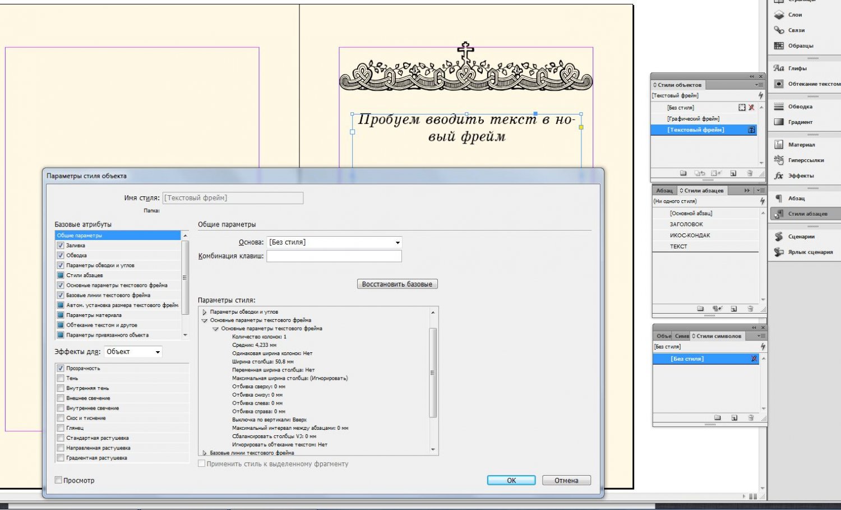Show more tabs in Стили абзацев panel
This screenshot has width=841, height=510.
click(x=747, y=191)
